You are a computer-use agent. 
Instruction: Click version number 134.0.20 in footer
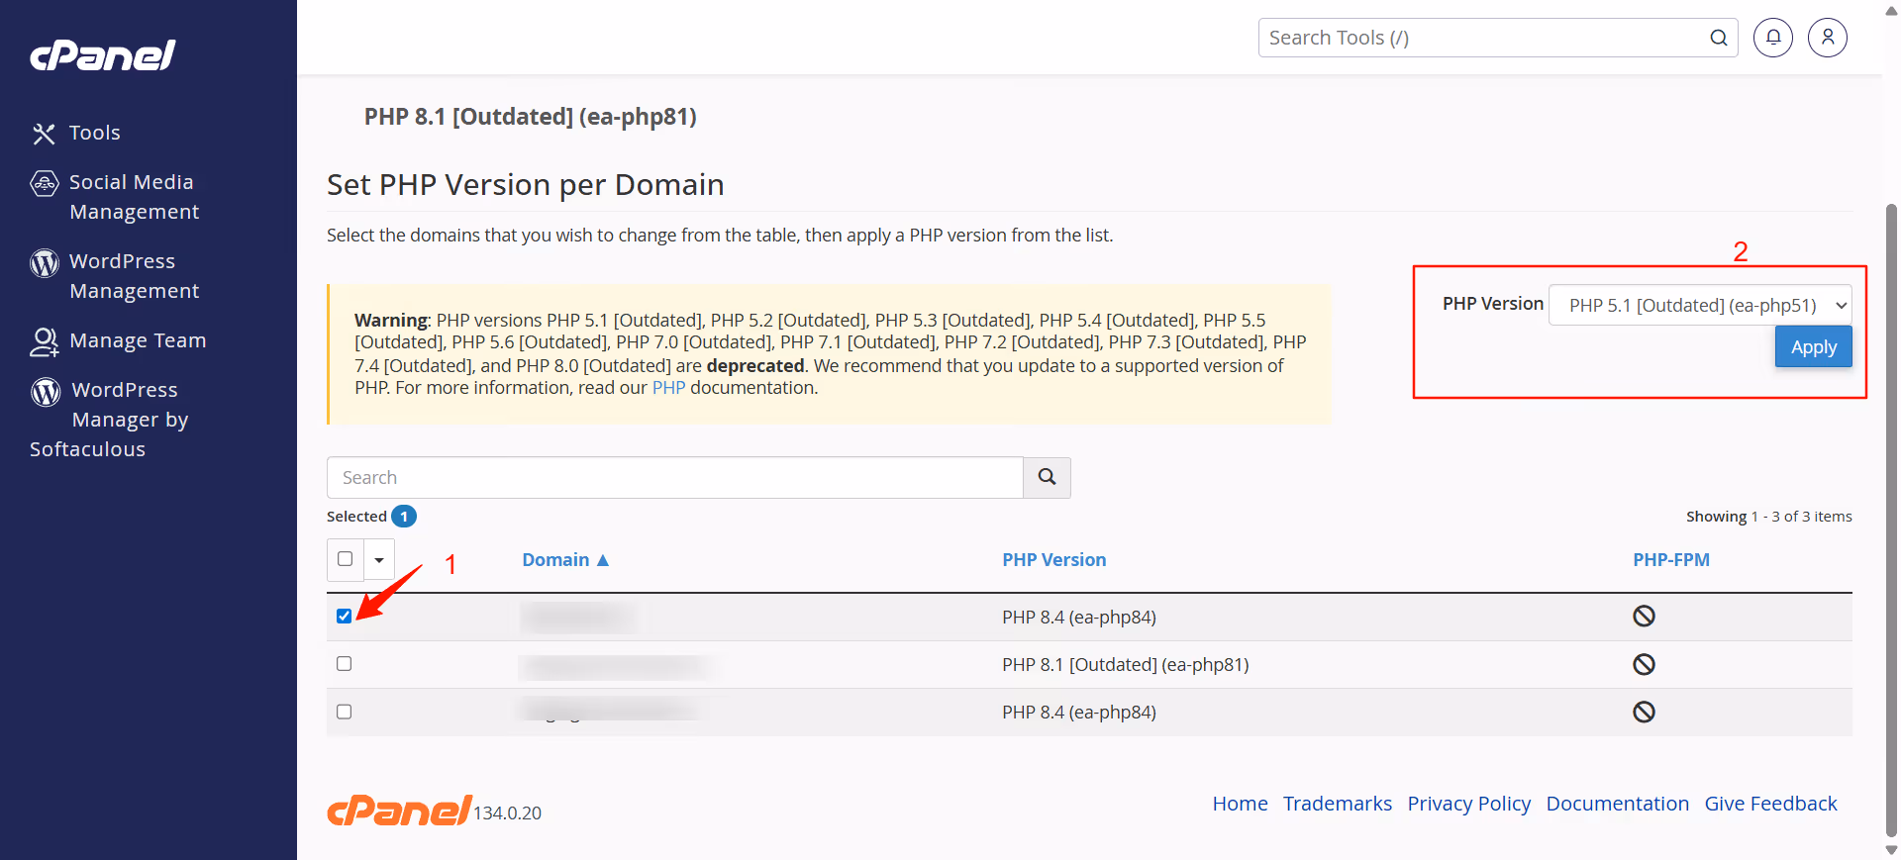pyautogui.click(x=507, y=813)
